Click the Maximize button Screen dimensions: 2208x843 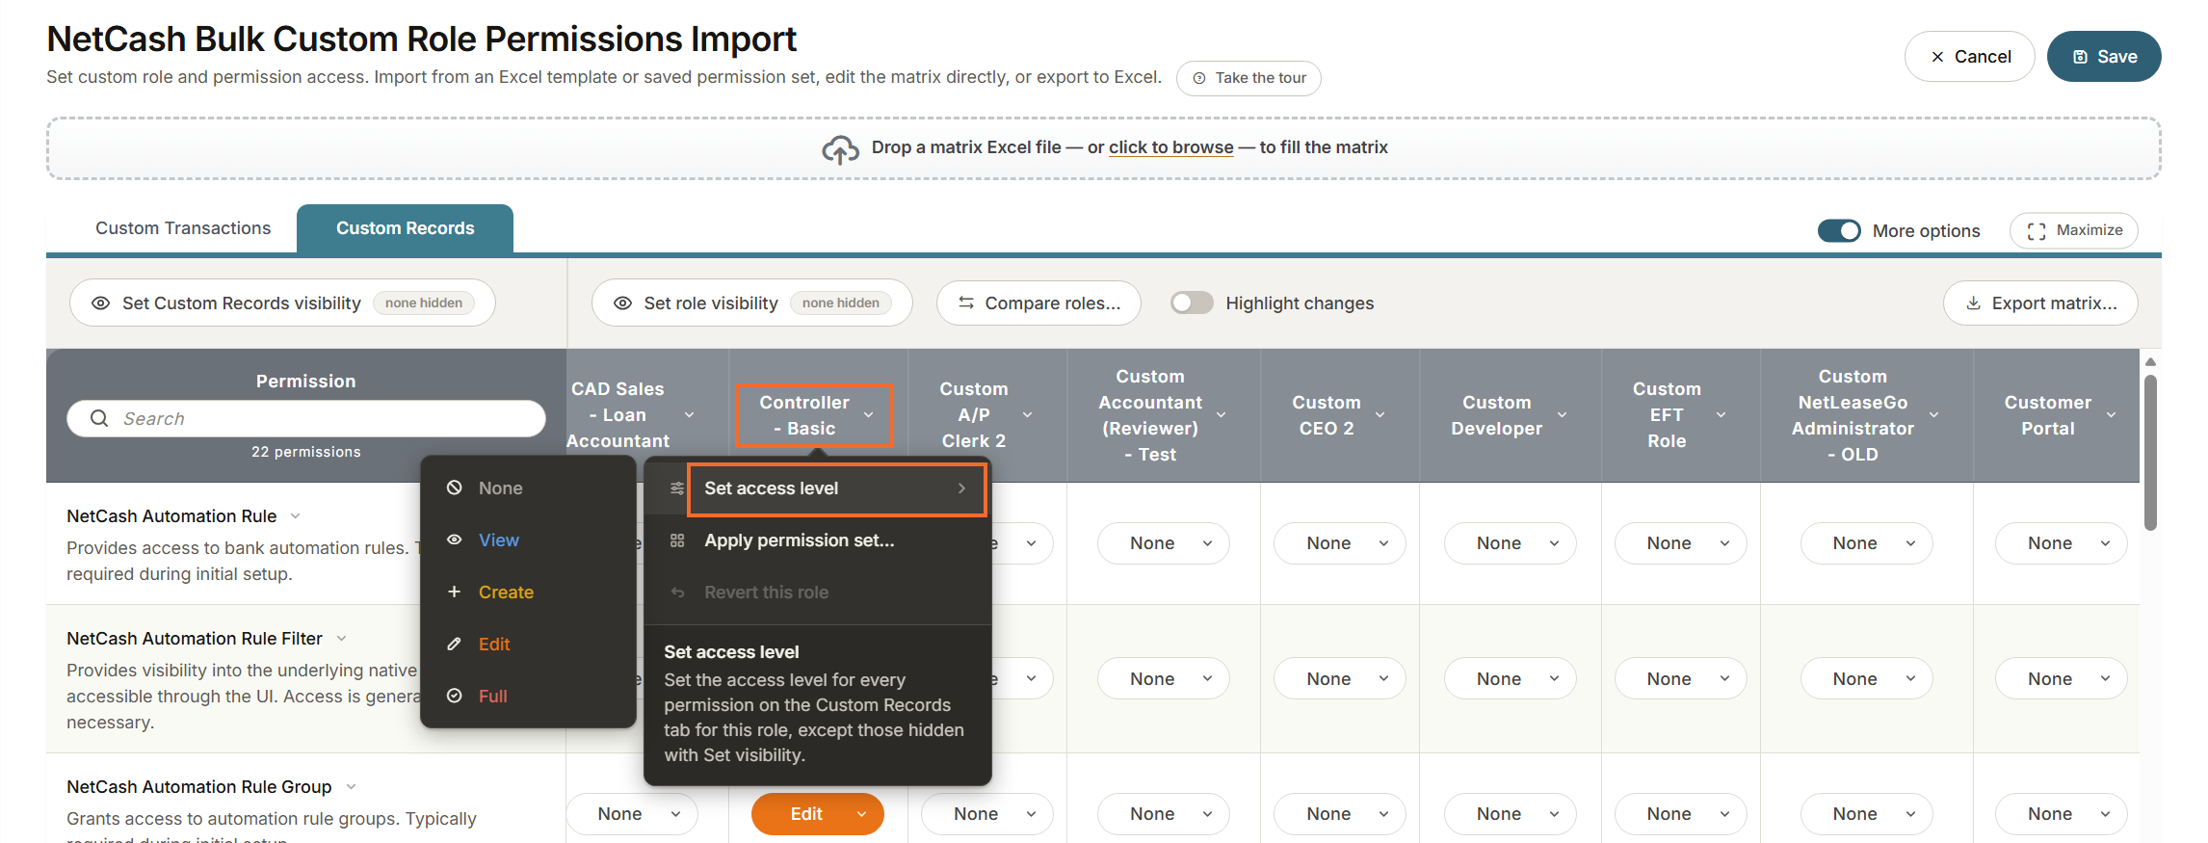[x=2073, y=231]
